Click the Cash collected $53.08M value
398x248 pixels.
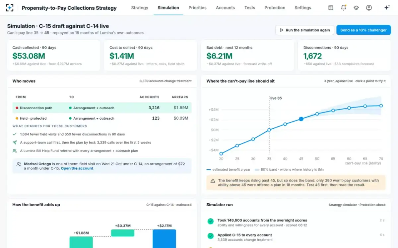(29, 56)
